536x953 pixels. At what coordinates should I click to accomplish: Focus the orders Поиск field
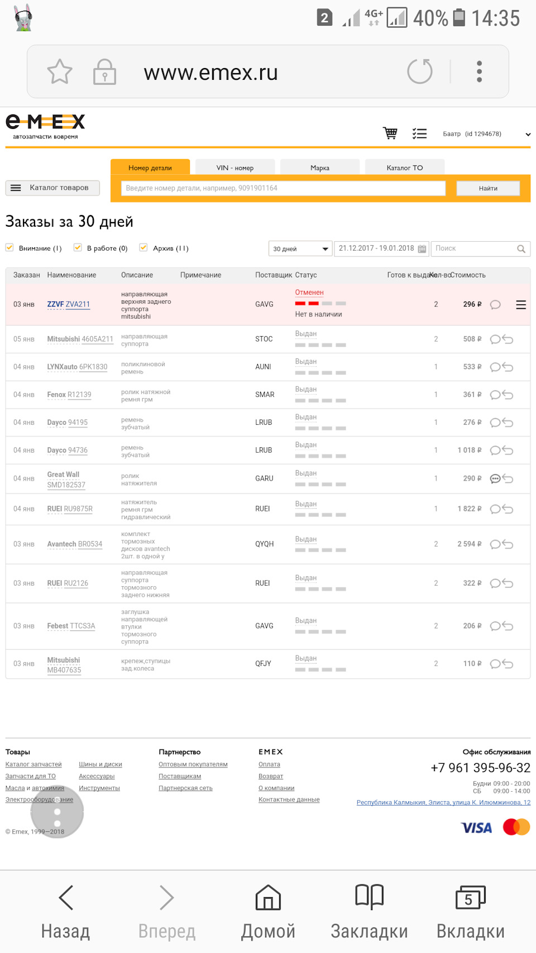coord(481,249)
